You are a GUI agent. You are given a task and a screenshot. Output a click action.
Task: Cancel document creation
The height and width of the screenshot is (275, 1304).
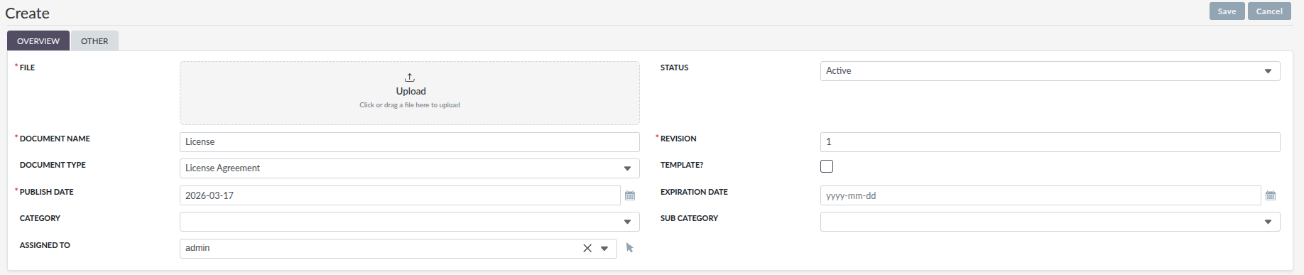pos(1269,11)
